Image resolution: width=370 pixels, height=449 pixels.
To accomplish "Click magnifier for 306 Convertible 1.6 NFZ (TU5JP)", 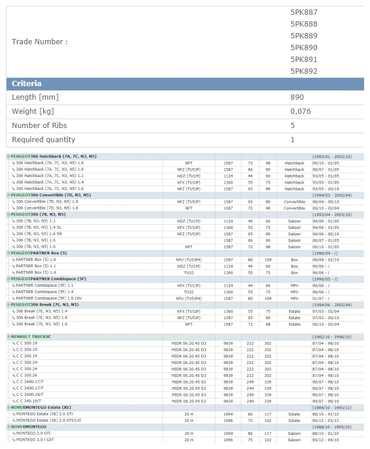I will (x=13, y=202).
